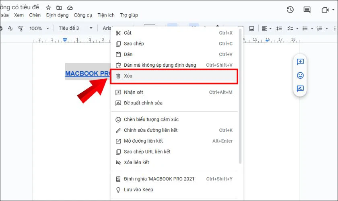The width and height of the screenshot is (338, 201).
Task: Click the text alignment icon
Action: [264, 29]
